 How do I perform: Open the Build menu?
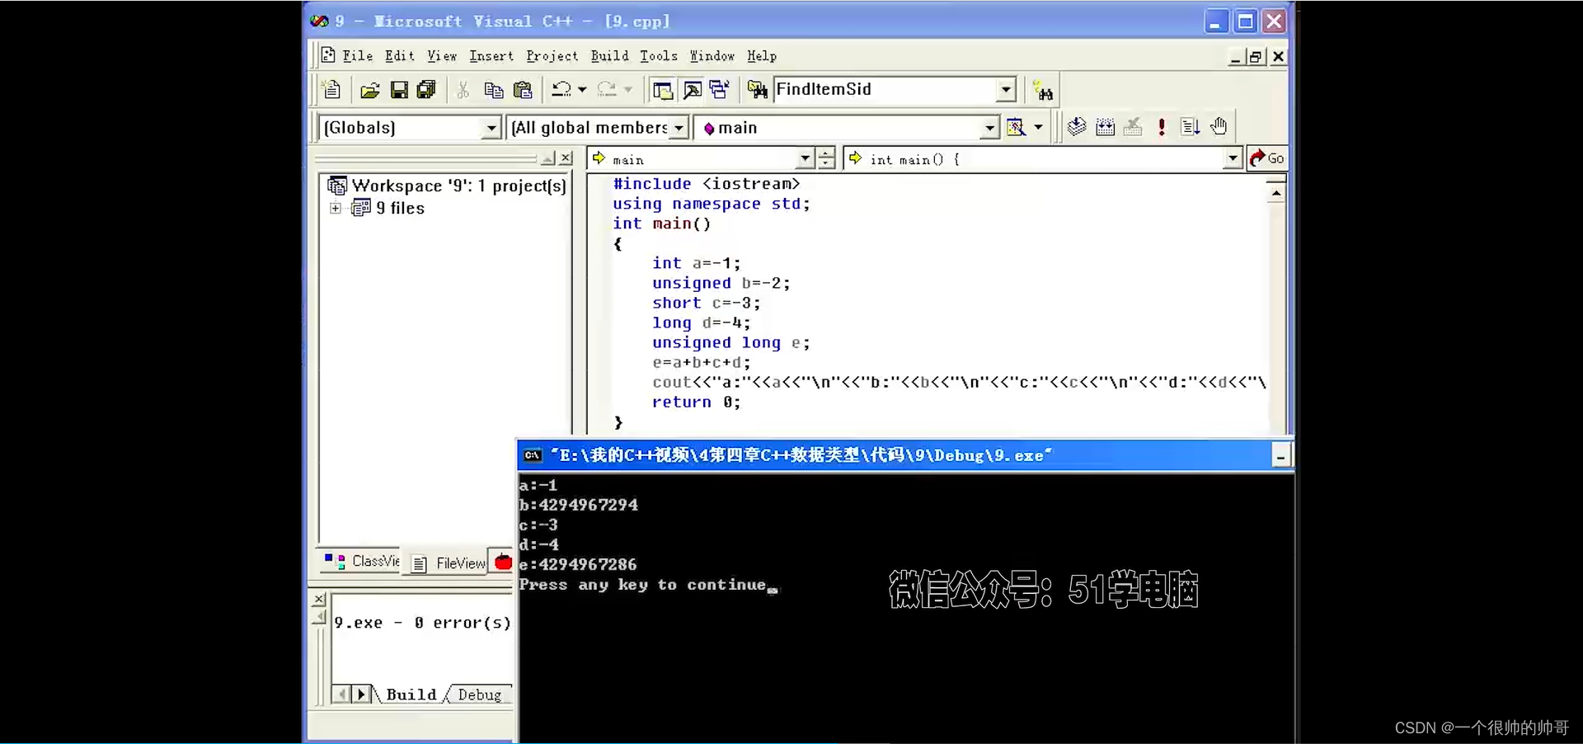[x=609, y=56]
